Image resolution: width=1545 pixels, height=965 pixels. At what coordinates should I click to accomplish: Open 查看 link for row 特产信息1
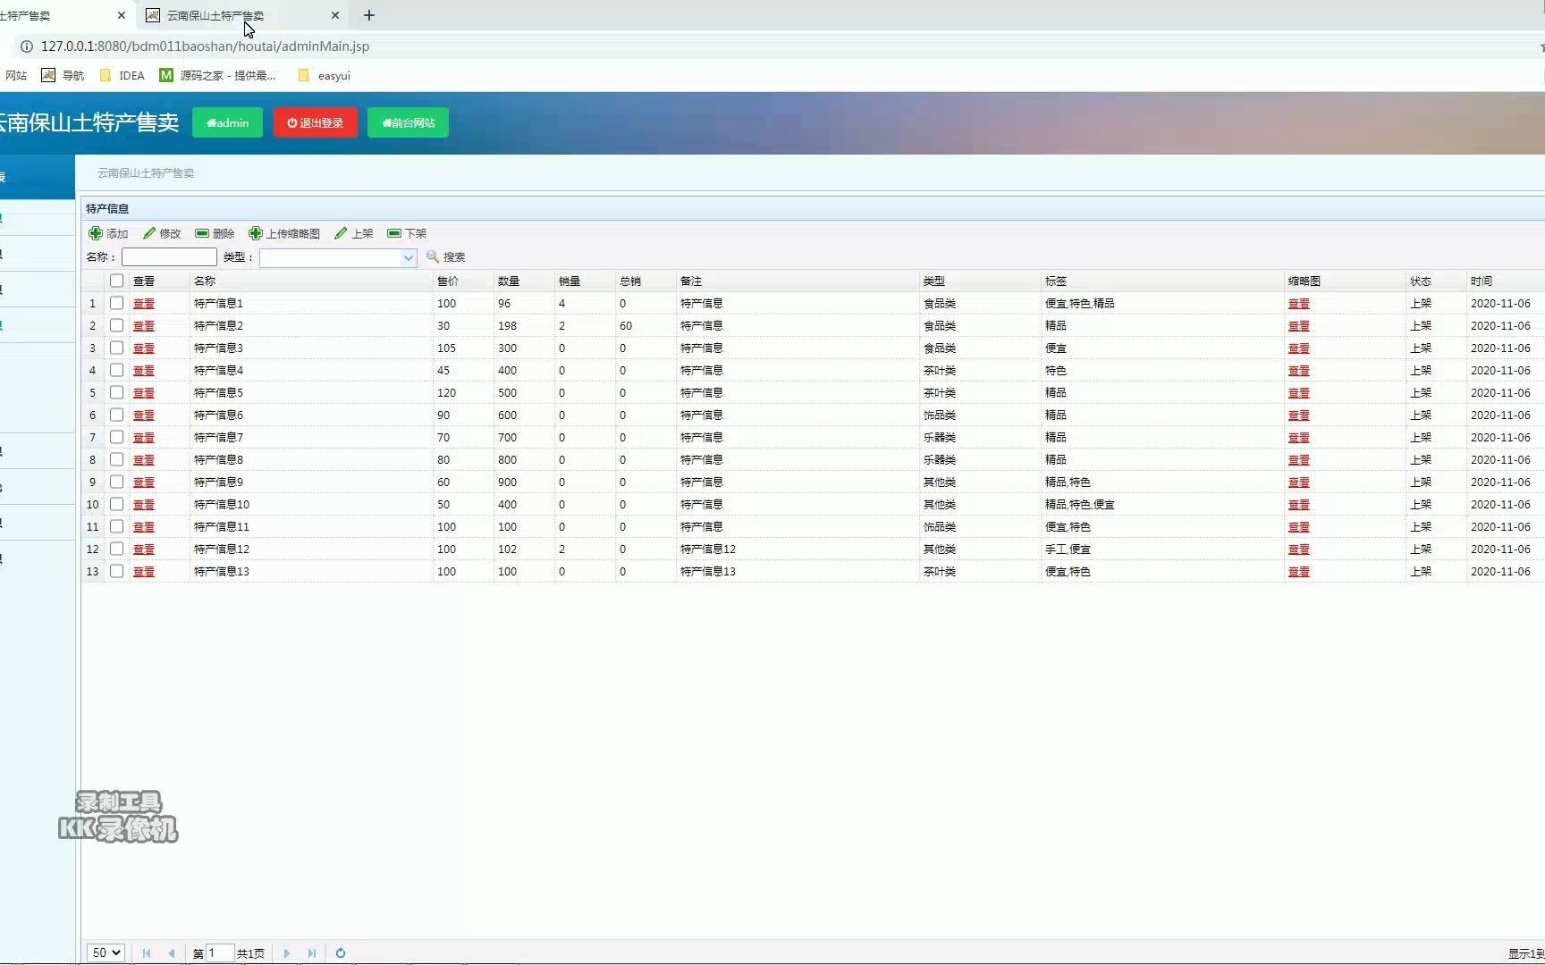pos(144,304)
